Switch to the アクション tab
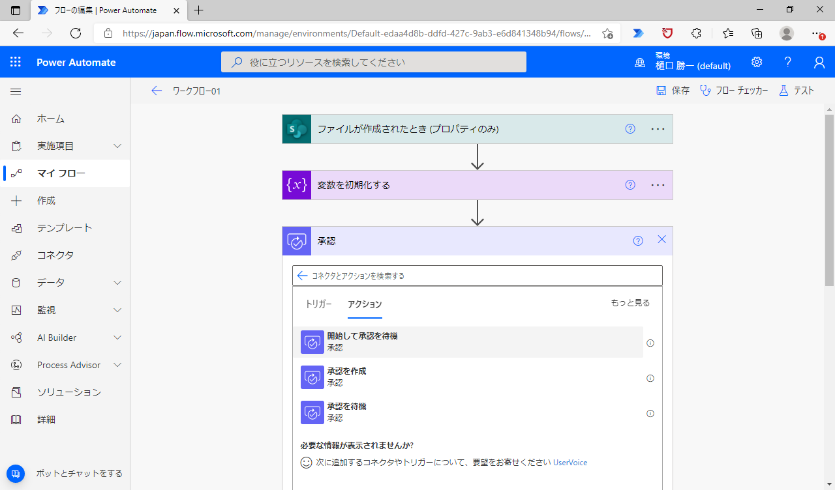This screenshot has width=835, height=490. point(365,304)
